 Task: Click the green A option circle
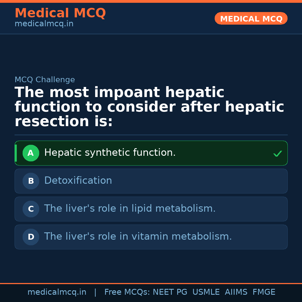click(31, 153)
